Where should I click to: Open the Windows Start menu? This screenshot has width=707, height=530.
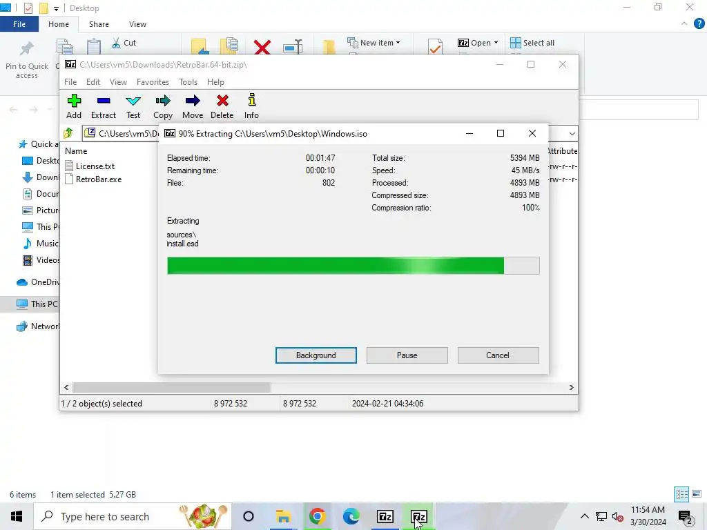point(17,516)
